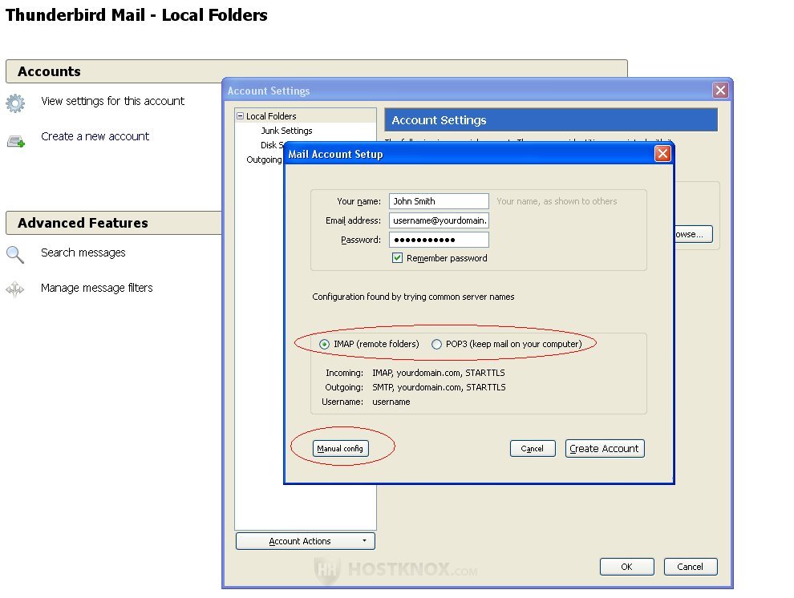Click the Your name input field

[439, 201]
